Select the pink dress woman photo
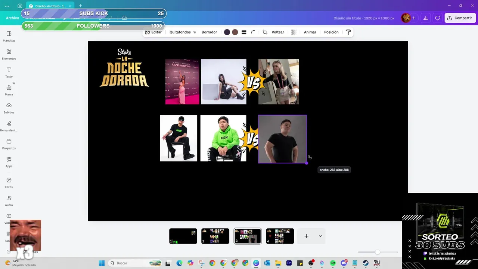The image size is (478, 269). pyautogui.click(x=182, y=81)
